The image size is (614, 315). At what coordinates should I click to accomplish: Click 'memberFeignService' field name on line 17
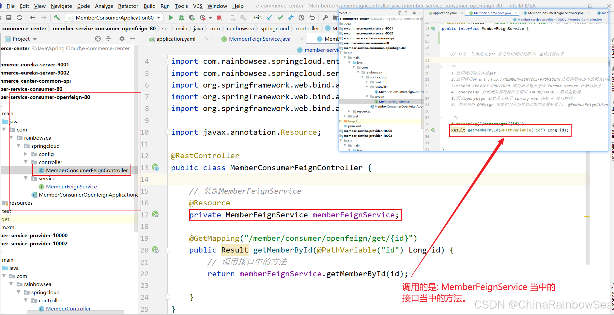353,215
